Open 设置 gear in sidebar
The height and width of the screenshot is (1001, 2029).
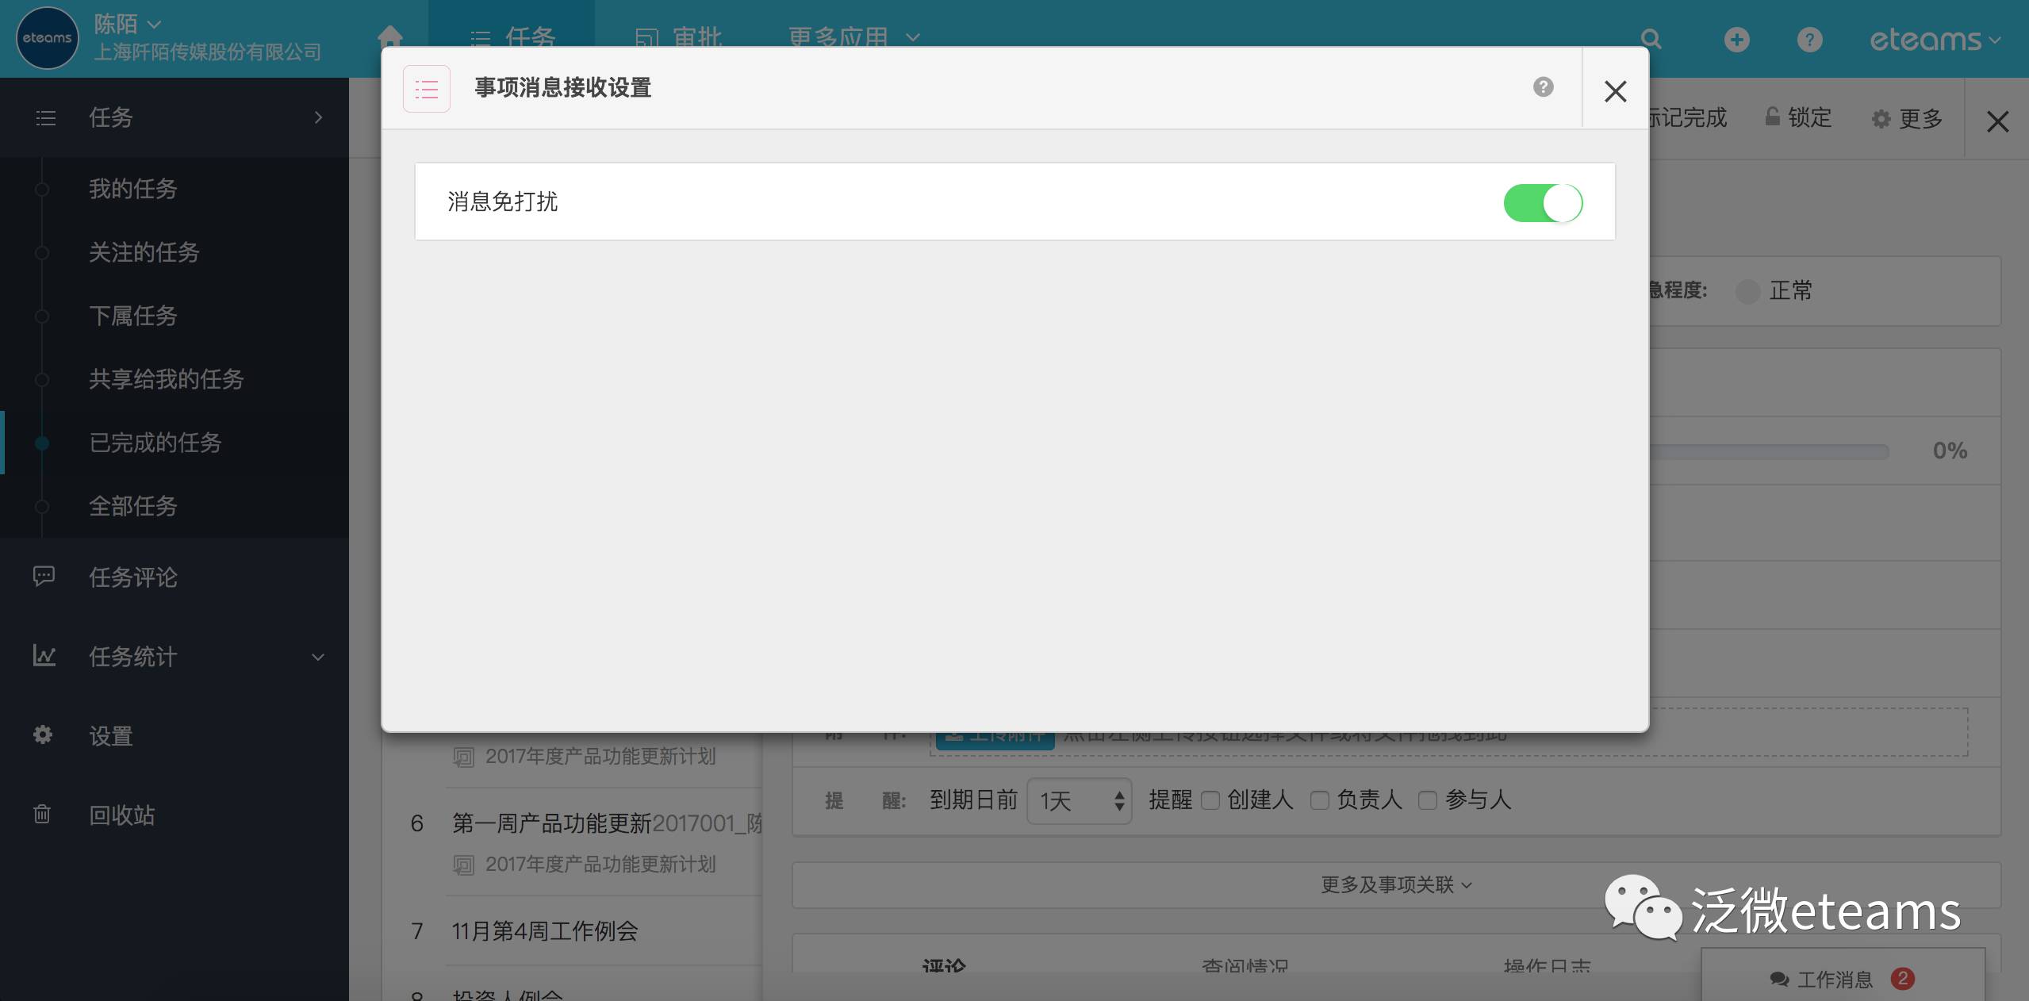110,736
